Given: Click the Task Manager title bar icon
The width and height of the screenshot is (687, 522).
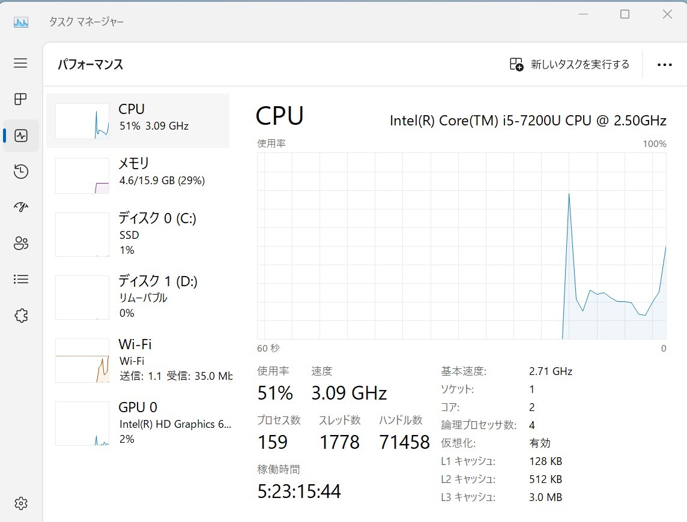Looking at the screenshot, I should tap(20, 22).
